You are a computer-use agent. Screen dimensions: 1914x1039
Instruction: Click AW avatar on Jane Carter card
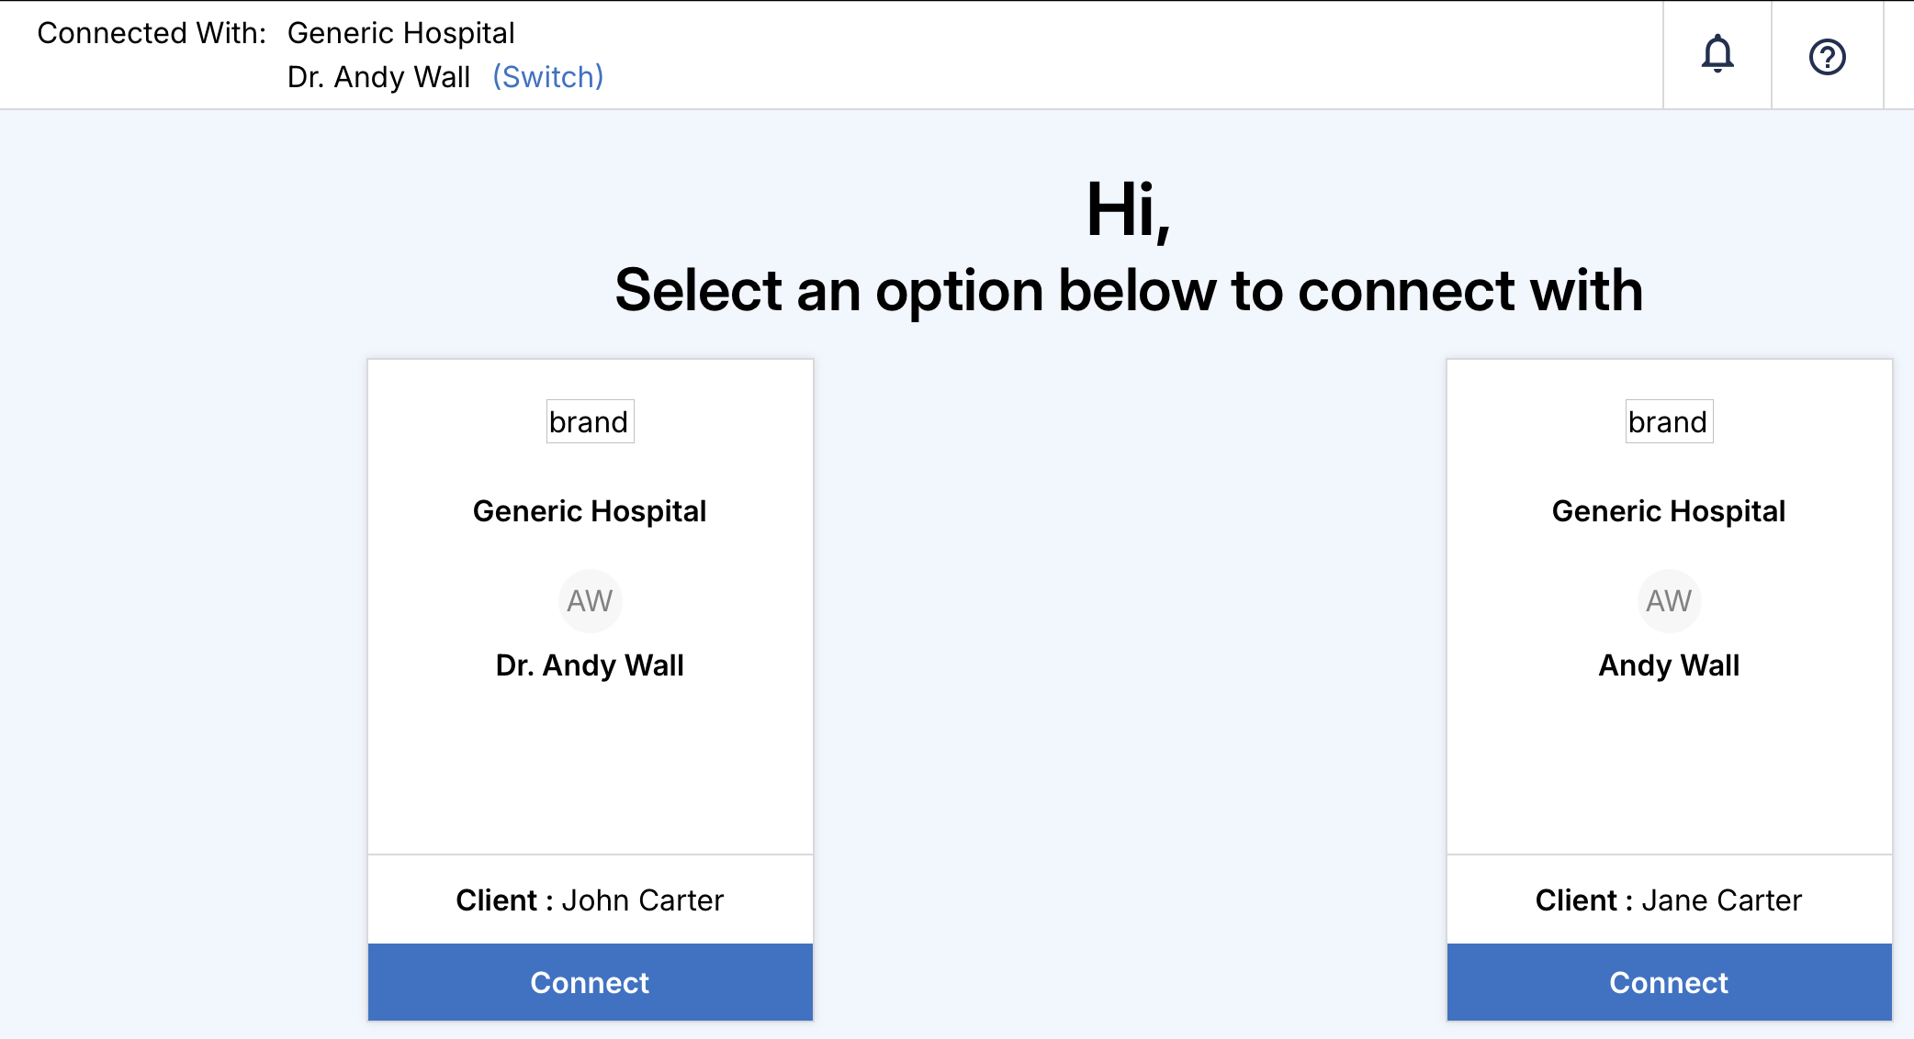[1669, 601]
